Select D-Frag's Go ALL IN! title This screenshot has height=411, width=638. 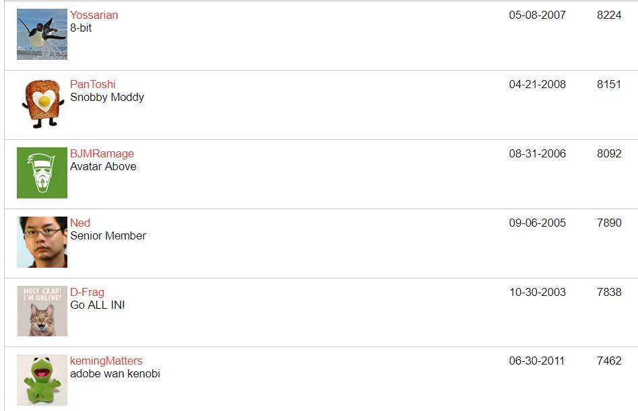click(x=98, y=305)
